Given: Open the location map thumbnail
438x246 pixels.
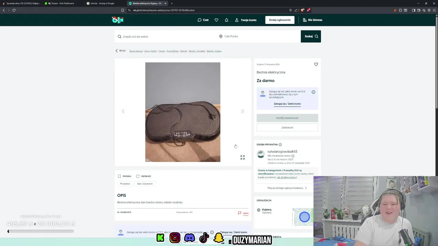Looking at the screenshot, I should point(302,217).
